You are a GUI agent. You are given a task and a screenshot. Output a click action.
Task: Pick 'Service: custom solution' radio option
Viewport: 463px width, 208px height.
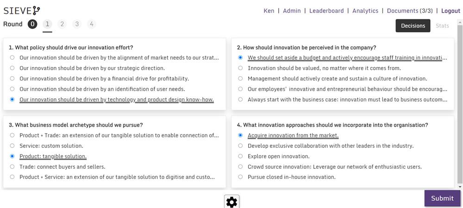pos(12,146)
